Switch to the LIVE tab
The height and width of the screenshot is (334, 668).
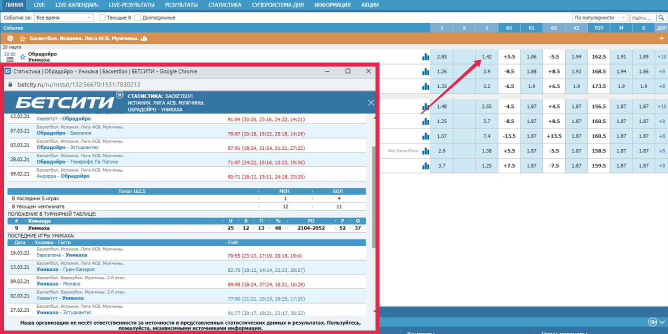point(39,5)
